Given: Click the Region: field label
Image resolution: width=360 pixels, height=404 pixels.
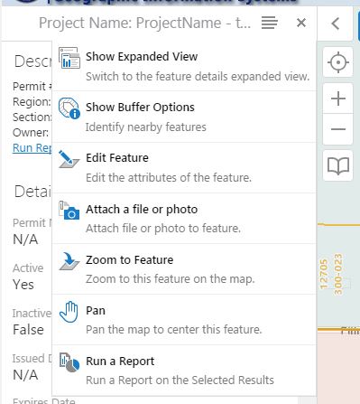Looking at the screenshot, I should (32, 102).
